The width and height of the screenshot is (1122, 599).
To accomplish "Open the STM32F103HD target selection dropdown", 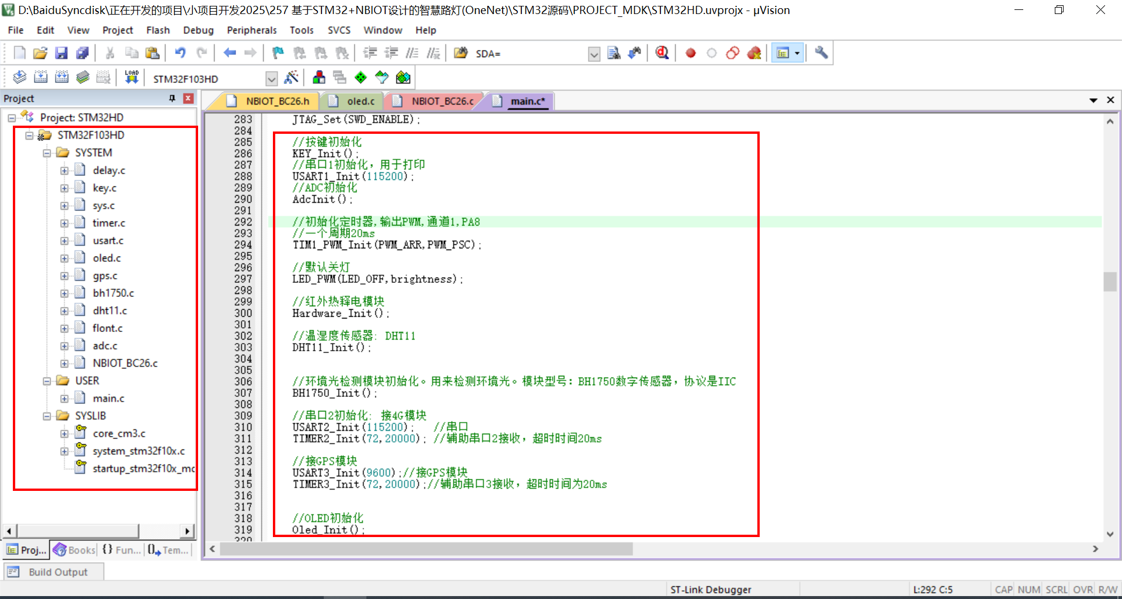I will pyautogui.click(x=271, y=78).
